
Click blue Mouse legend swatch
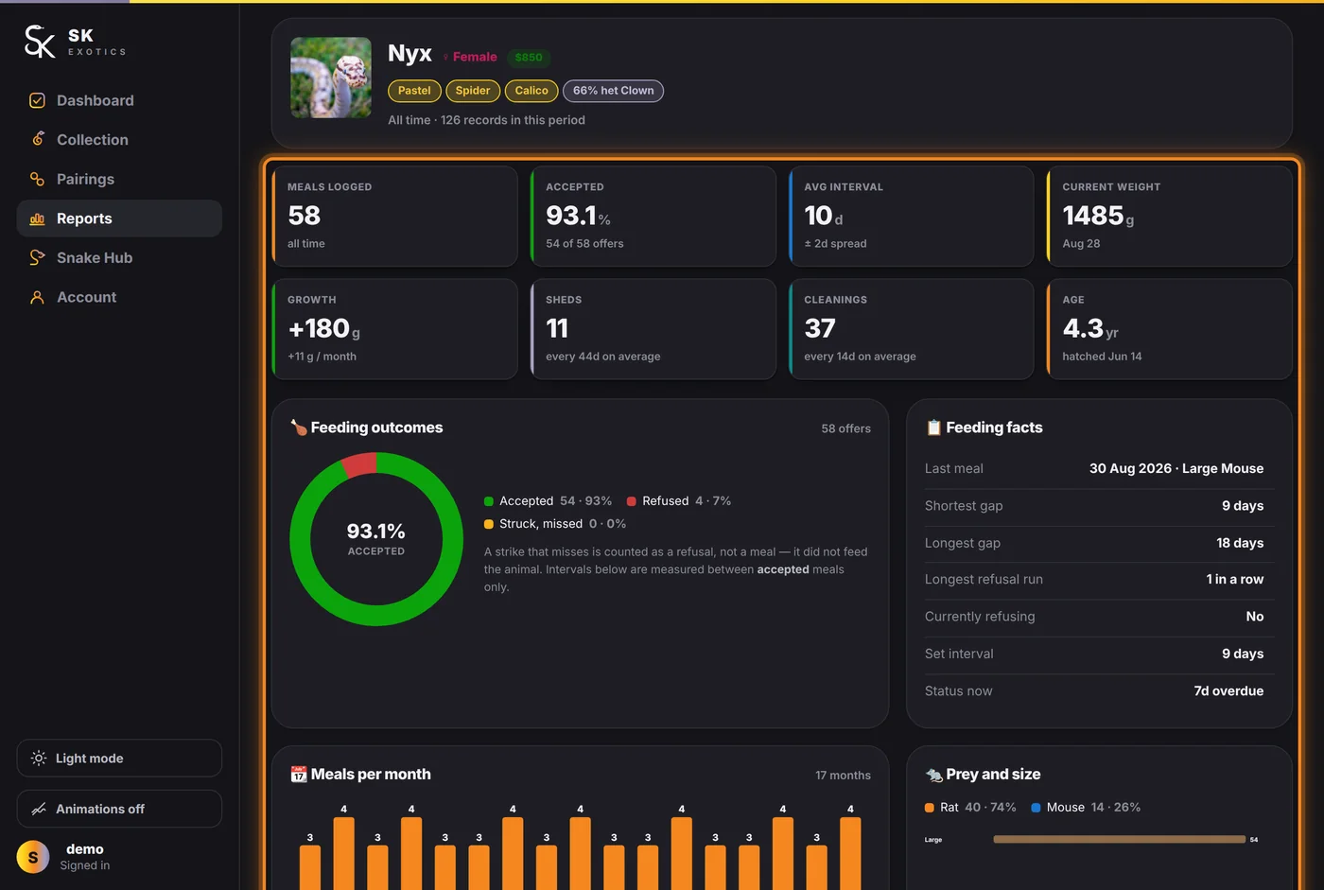(x=1036, y=808)
